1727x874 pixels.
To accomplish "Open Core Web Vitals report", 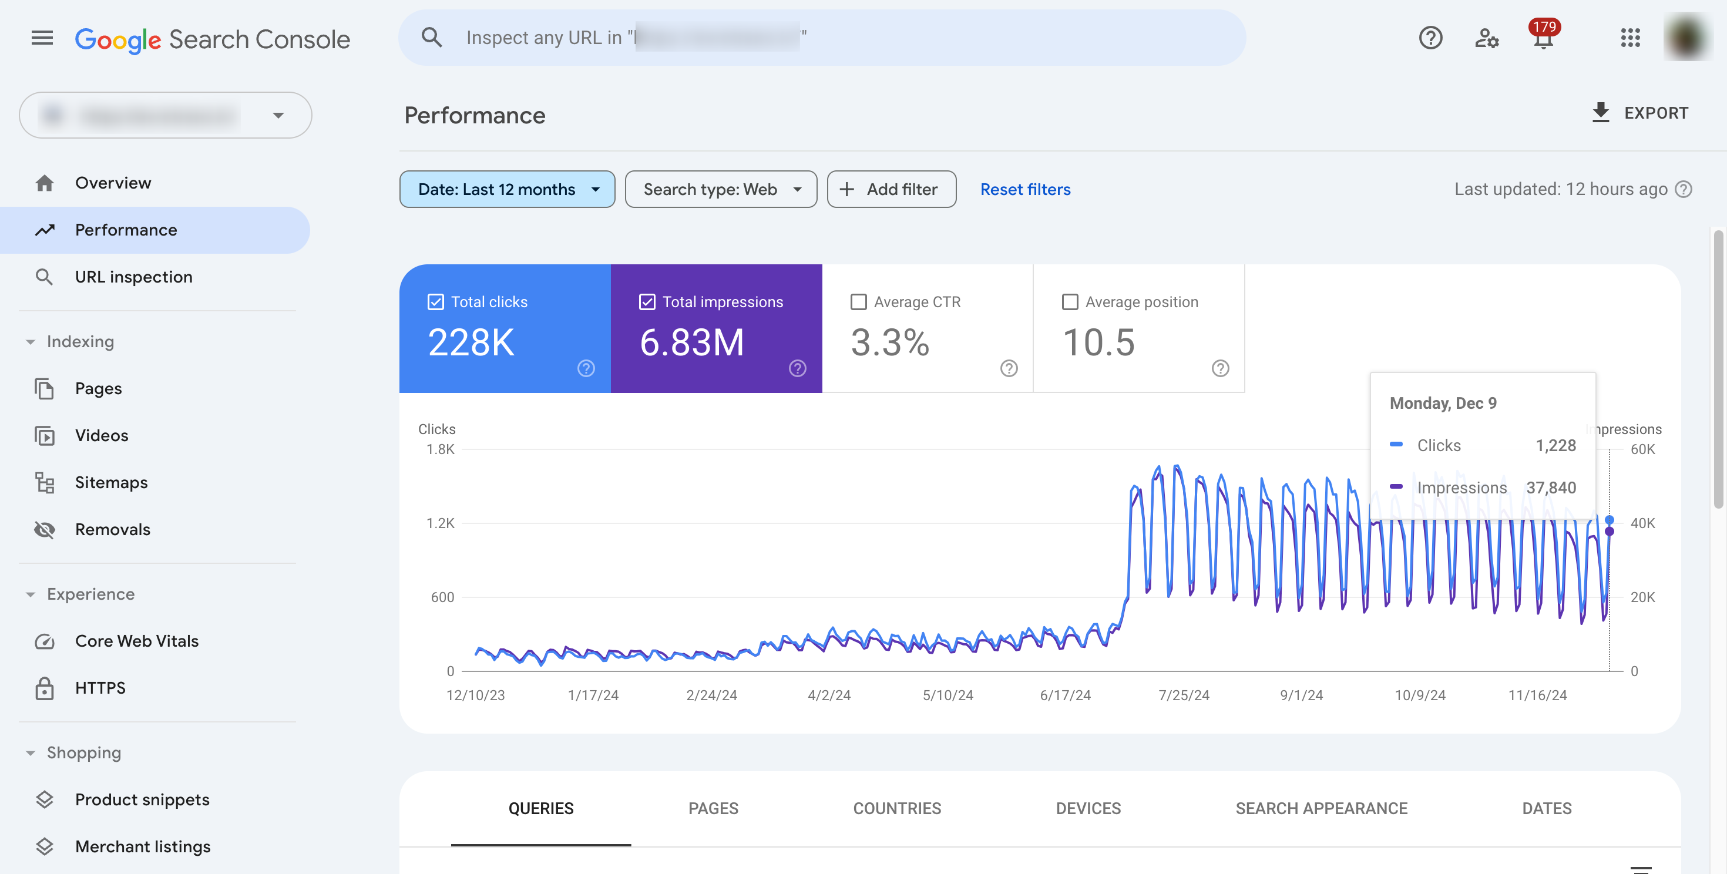I will [137, 641].
